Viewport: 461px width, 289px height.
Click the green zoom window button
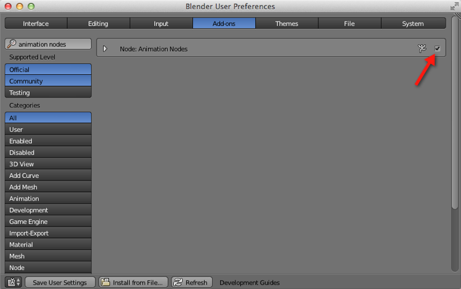pyautogui.click(x=31, y=7)
